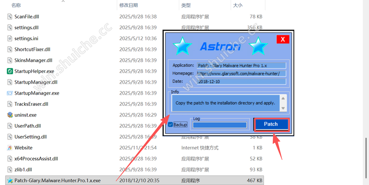This screenshot has height=185, width=369.
Task: Click the StartupHelper.exe green icon
Action: (10, 71)
